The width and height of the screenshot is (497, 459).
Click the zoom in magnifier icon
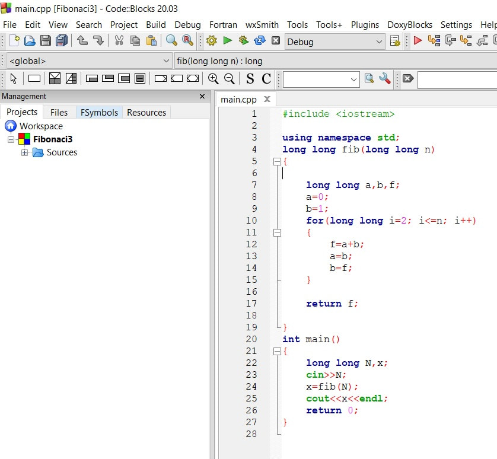[x=213, y=78]
